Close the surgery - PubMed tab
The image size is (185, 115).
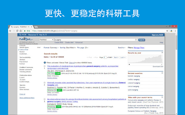(x=32, y=27)
